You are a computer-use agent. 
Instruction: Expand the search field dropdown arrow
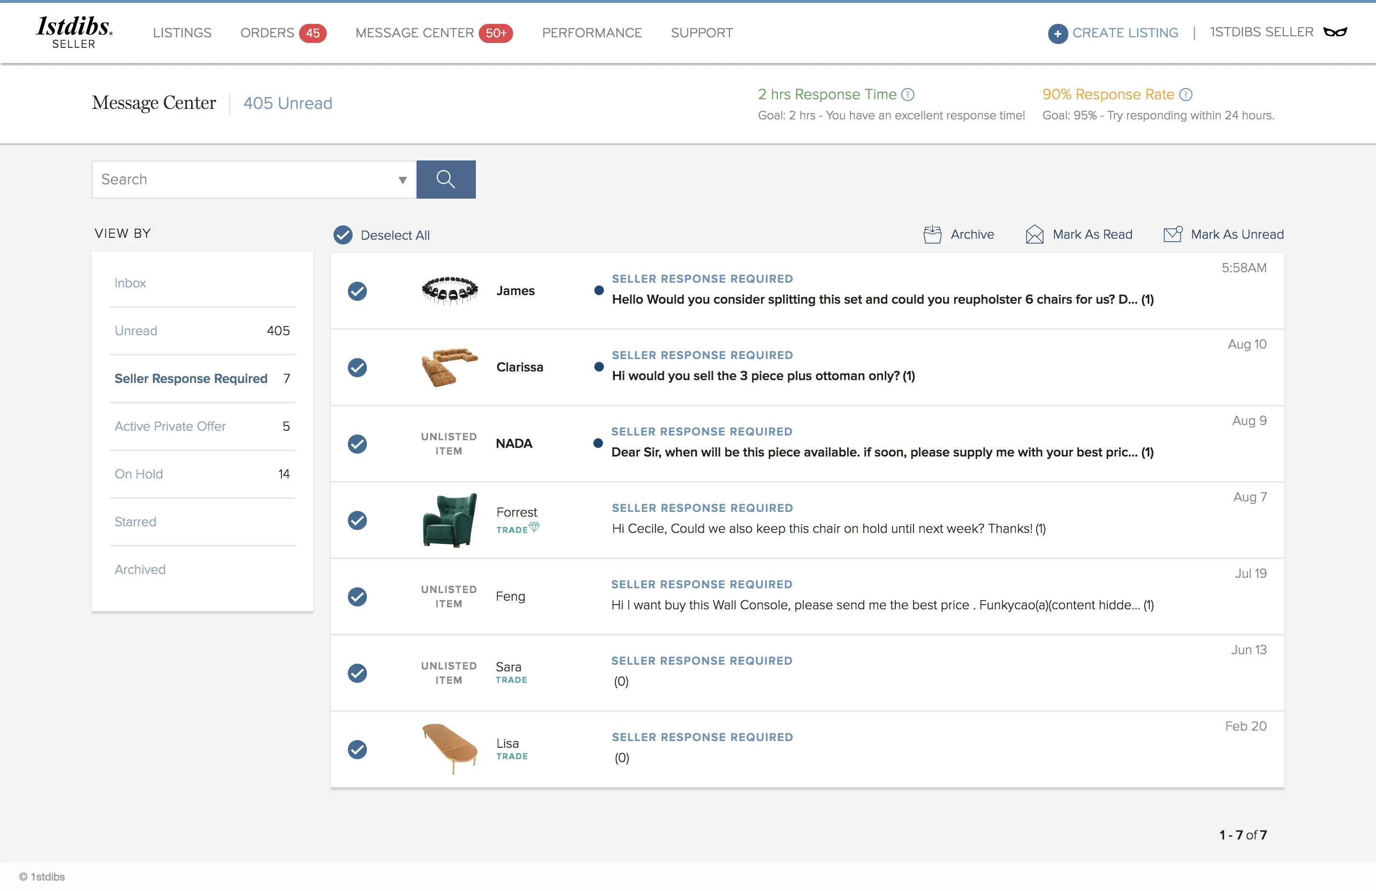click(x=402, y=180)
